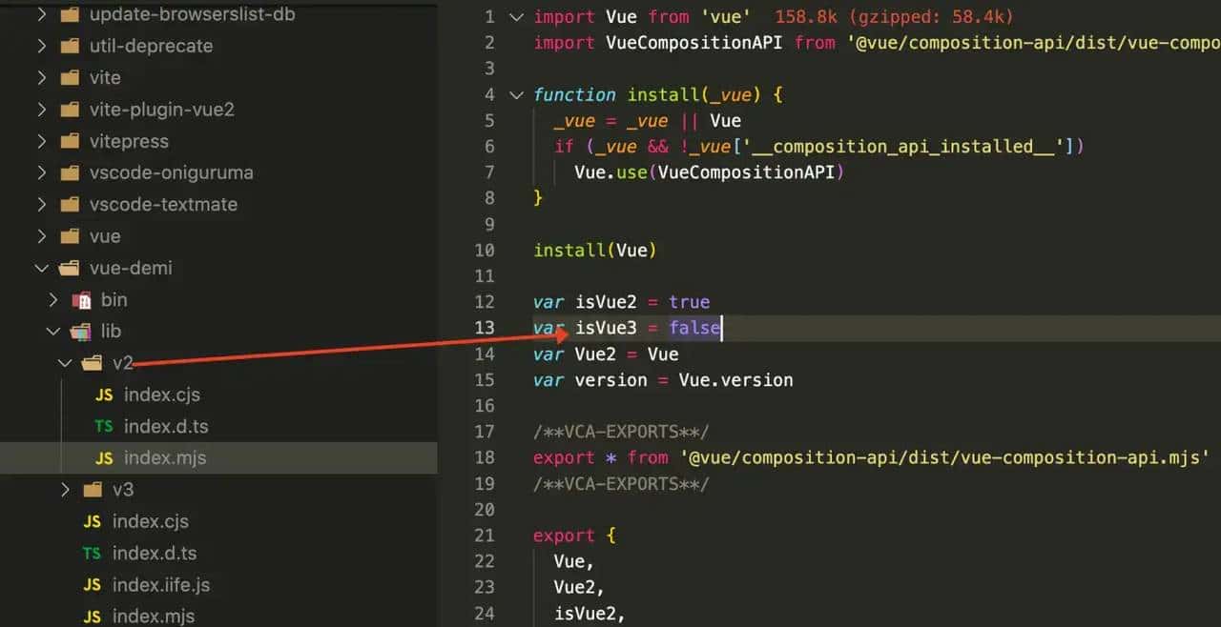The height and width of the screenshot is (627, 1221).
Task: Click line number 18 in the gutter
Action: 485,457
